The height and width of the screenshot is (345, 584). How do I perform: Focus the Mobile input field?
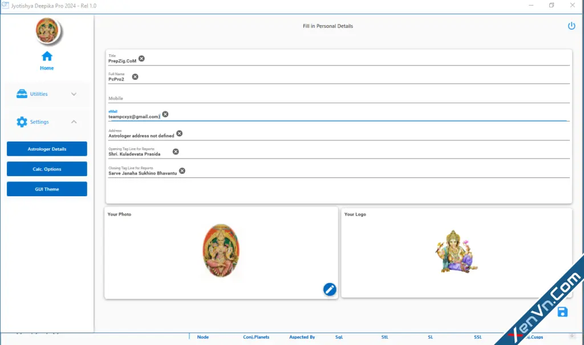click(x=339, y=98)
